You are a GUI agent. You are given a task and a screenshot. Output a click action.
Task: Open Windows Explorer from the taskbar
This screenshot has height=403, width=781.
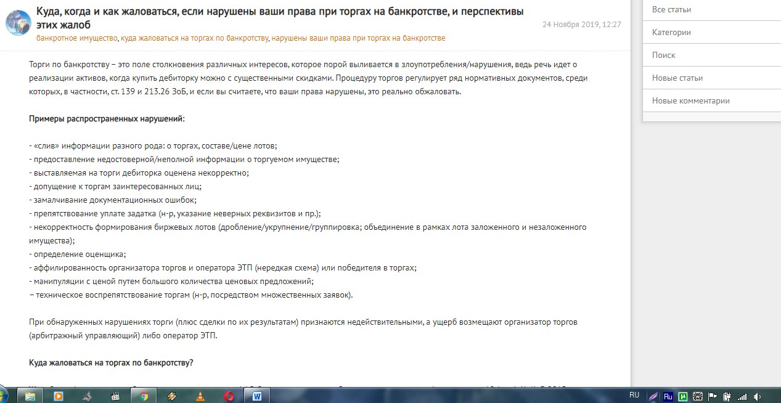[30, 396]
